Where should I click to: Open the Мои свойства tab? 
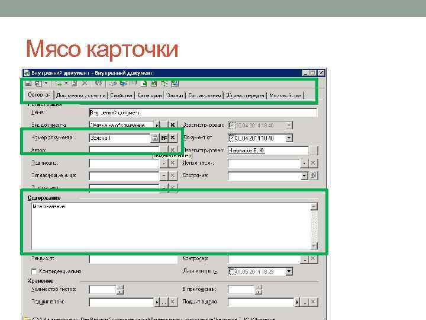click(x=285, y=95)
